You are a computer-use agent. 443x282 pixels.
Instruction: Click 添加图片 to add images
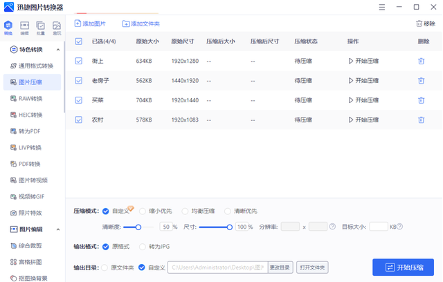(90, 23)
